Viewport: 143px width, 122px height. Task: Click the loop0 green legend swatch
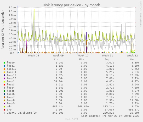pos(4,63)
